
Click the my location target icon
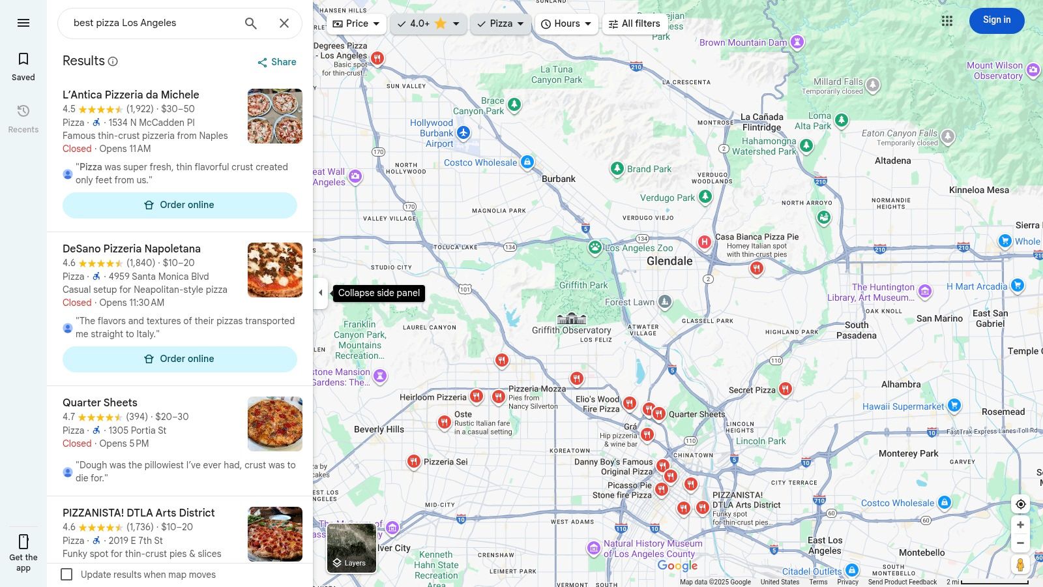click(x=1021, y=504)
